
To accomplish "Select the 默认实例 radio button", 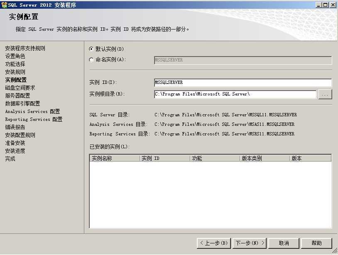I will point(91,49).
